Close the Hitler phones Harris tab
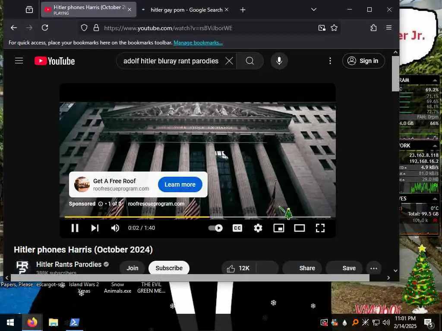This screenshot has height=331, width=442. coord(129,10)
